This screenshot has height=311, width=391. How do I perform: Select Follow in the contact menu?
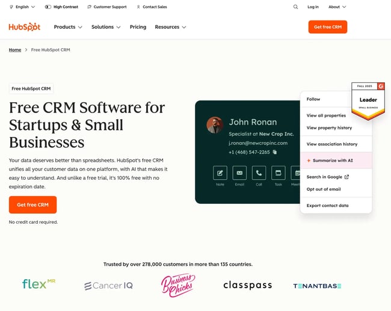pyautogui.click(x=313, y=99)
